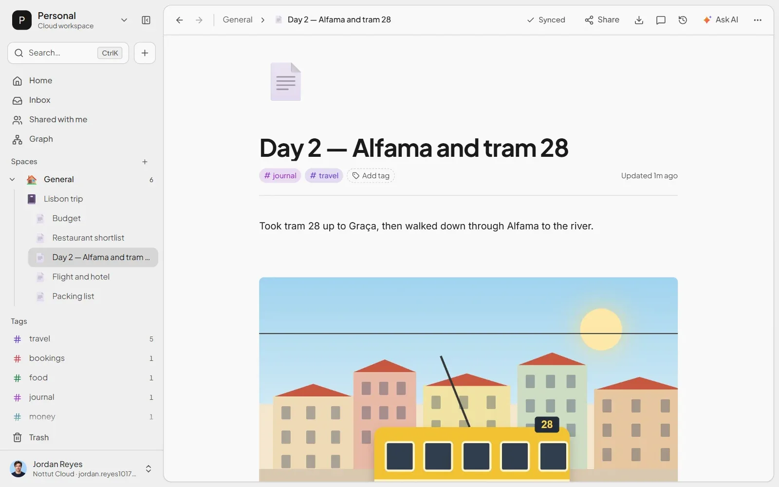This screenshot has width=779, height=487.
Task: Open the Graph view
Action: (82, 139)
